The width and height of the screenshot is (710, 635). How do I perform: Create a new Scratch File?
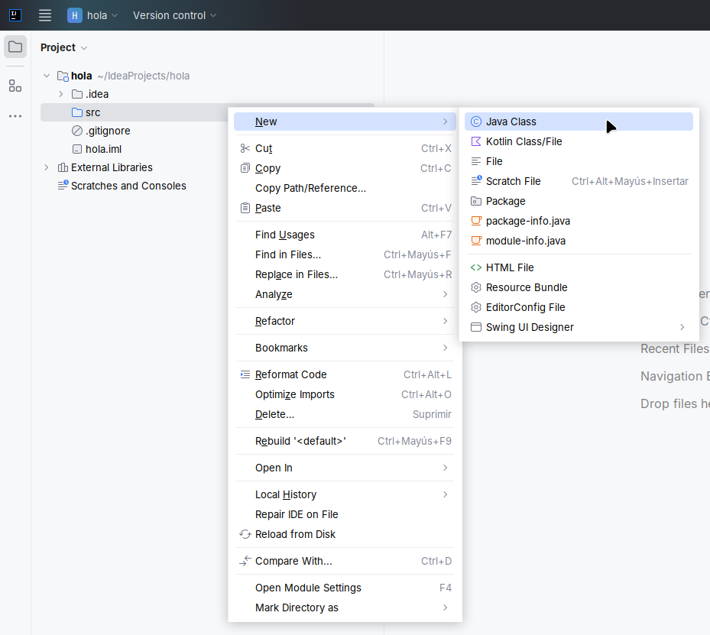point(513,181)
